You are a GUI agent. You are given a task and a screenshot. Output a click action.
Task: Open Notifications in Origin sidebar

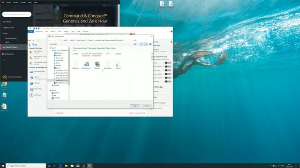click(8, 54)
